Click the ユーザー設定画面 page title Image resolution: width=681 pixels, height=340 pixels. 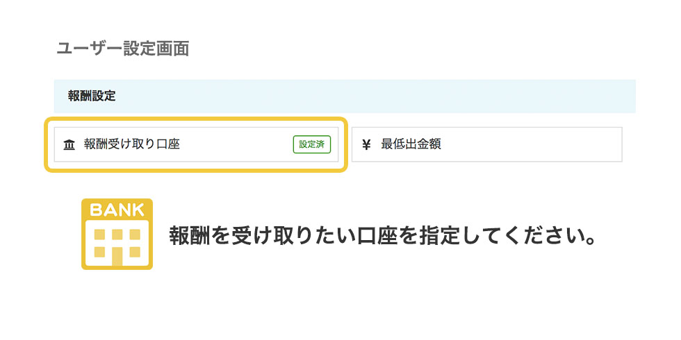coord(123,49)
